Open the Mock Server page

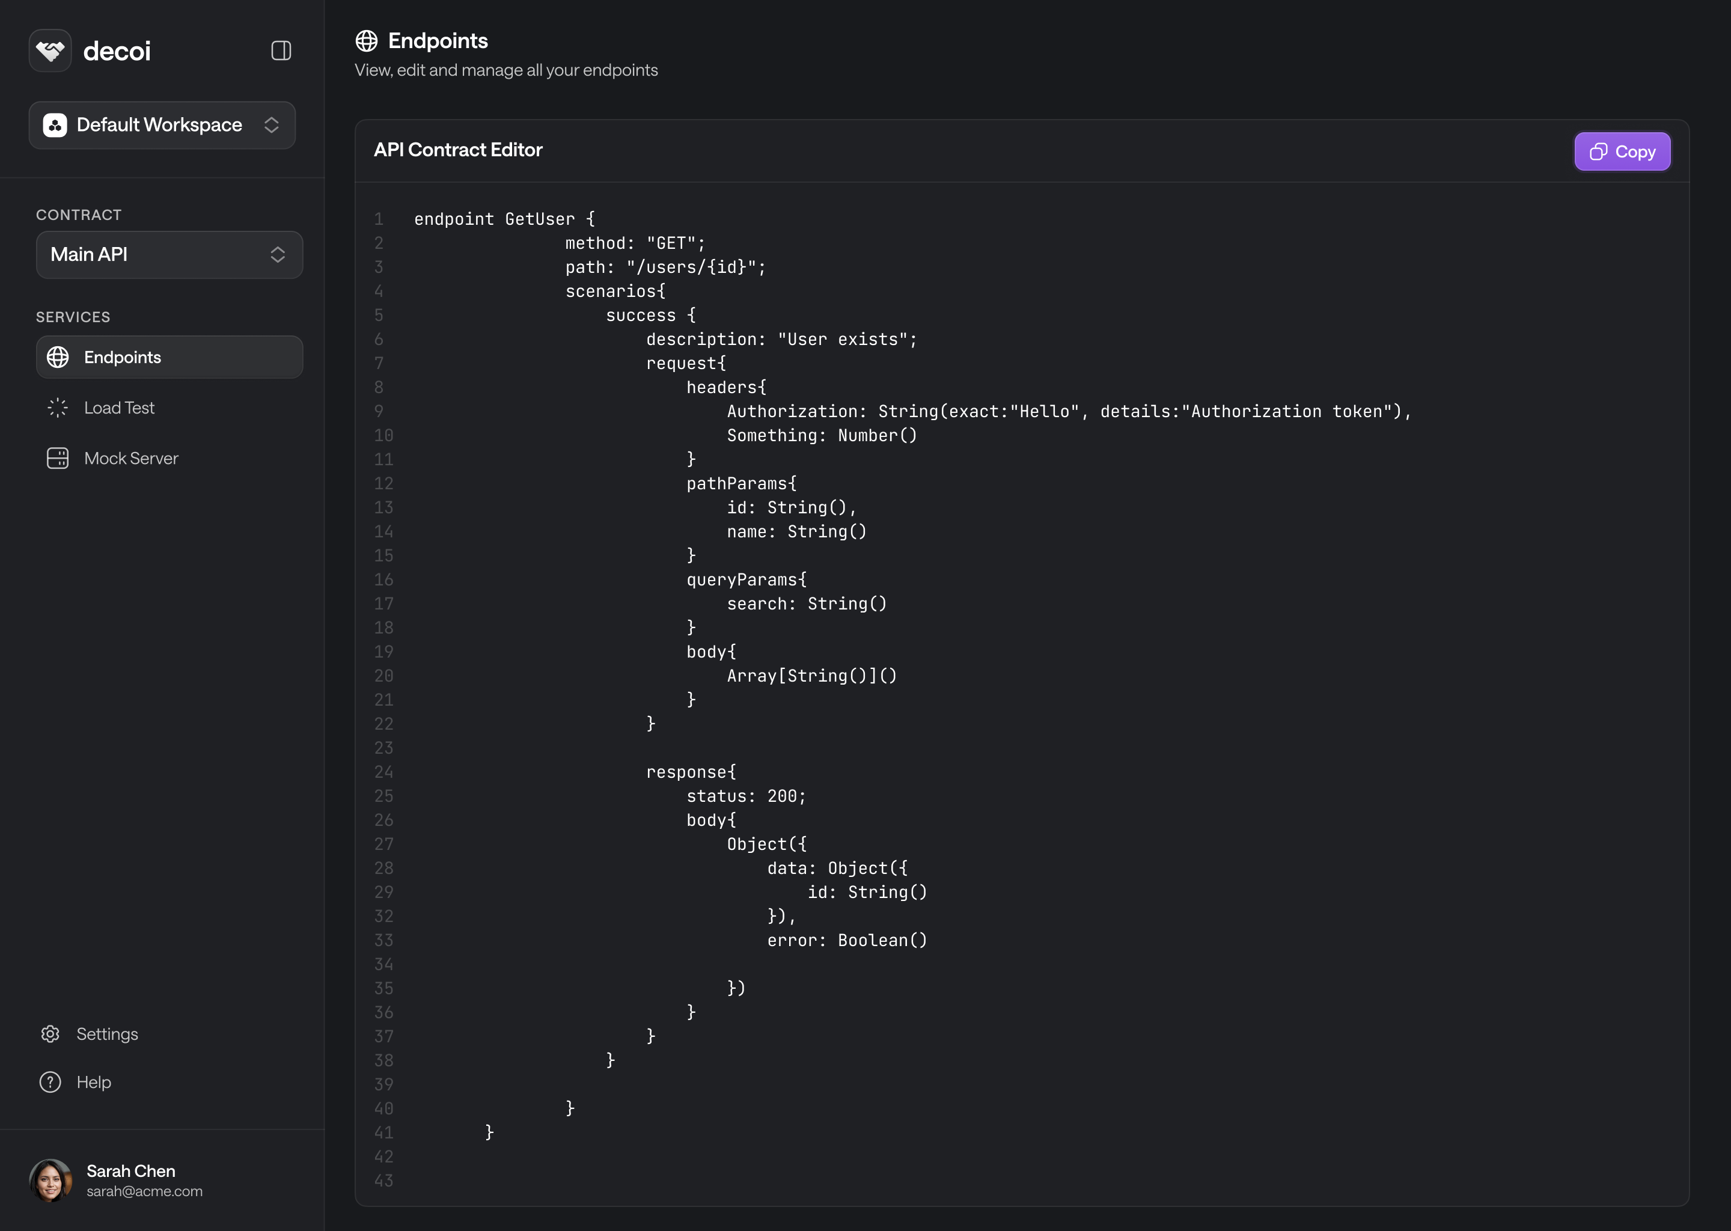(131, 459)
